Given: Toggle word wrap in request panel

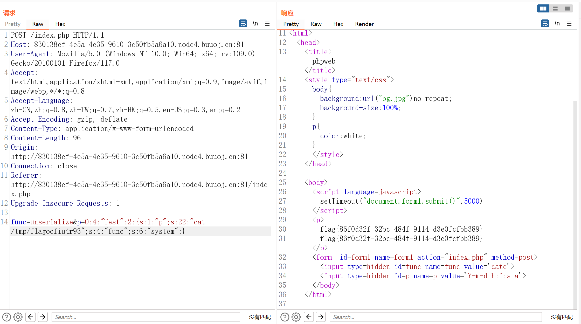Looking at the screenshot, I should point(243,24).
